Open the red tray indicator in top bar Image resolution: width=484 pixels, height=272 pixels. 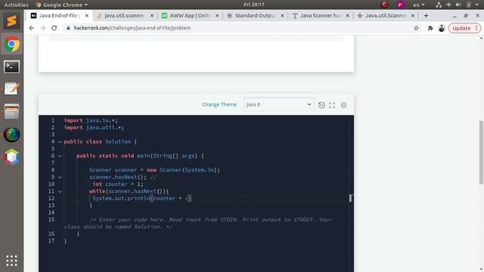384,5
